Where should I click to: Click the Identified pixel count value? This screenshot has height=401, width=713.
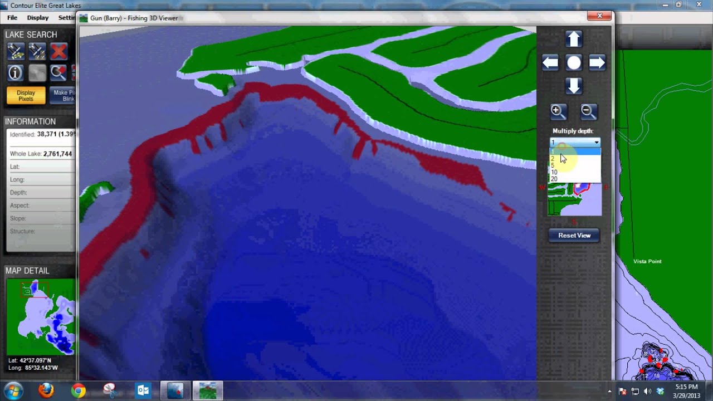(x=56, y=134)
